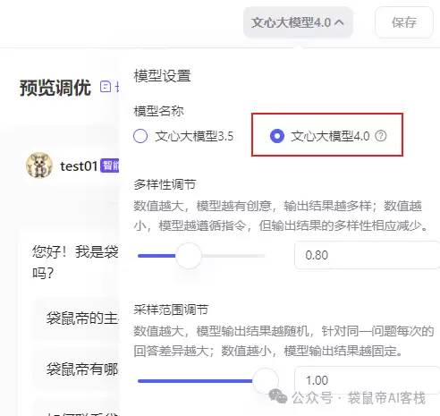Click the 采样范围调节 slider handle
Viewport: 440px width, 416px height.
tap(265, 381)
